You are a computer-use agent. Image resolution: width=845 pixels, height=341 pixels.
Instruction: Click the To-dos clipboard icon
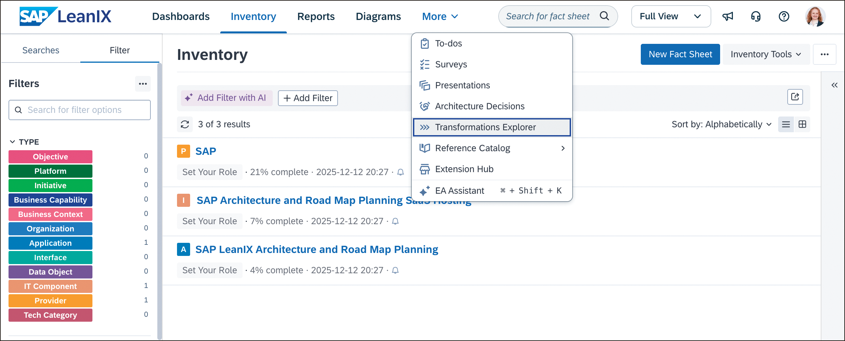coord(425,44)
